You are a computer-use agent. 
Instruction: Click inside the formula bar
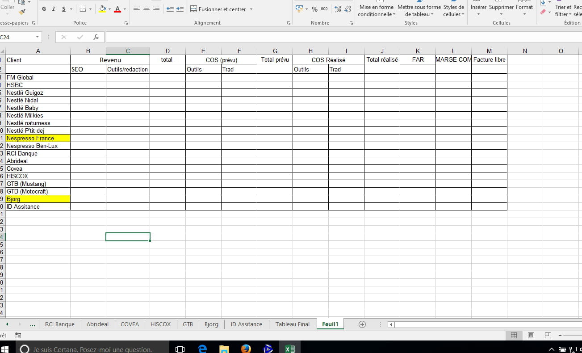point(344,37)
